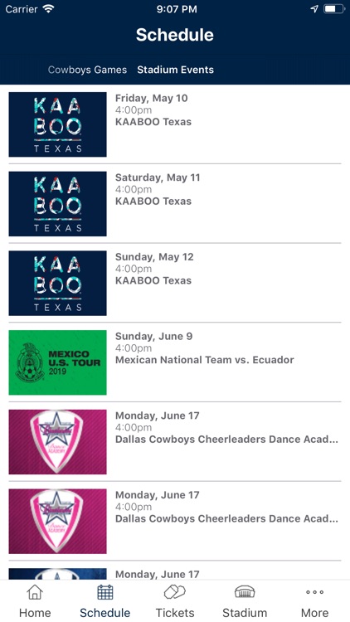The height and width of the screenshot is (622, 350).
Task: Open Mexican National Team vs. Ecuador event
Action: pyautogui.click(x=175, y=362)
